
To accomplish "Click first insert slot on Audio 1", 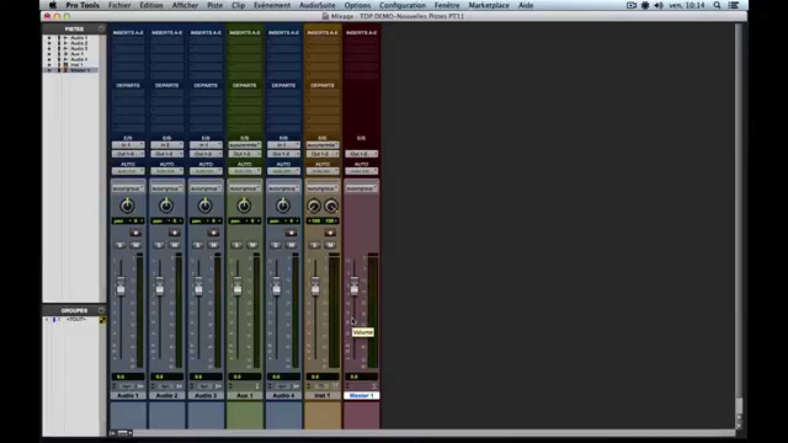I will (x=127, y=40).
